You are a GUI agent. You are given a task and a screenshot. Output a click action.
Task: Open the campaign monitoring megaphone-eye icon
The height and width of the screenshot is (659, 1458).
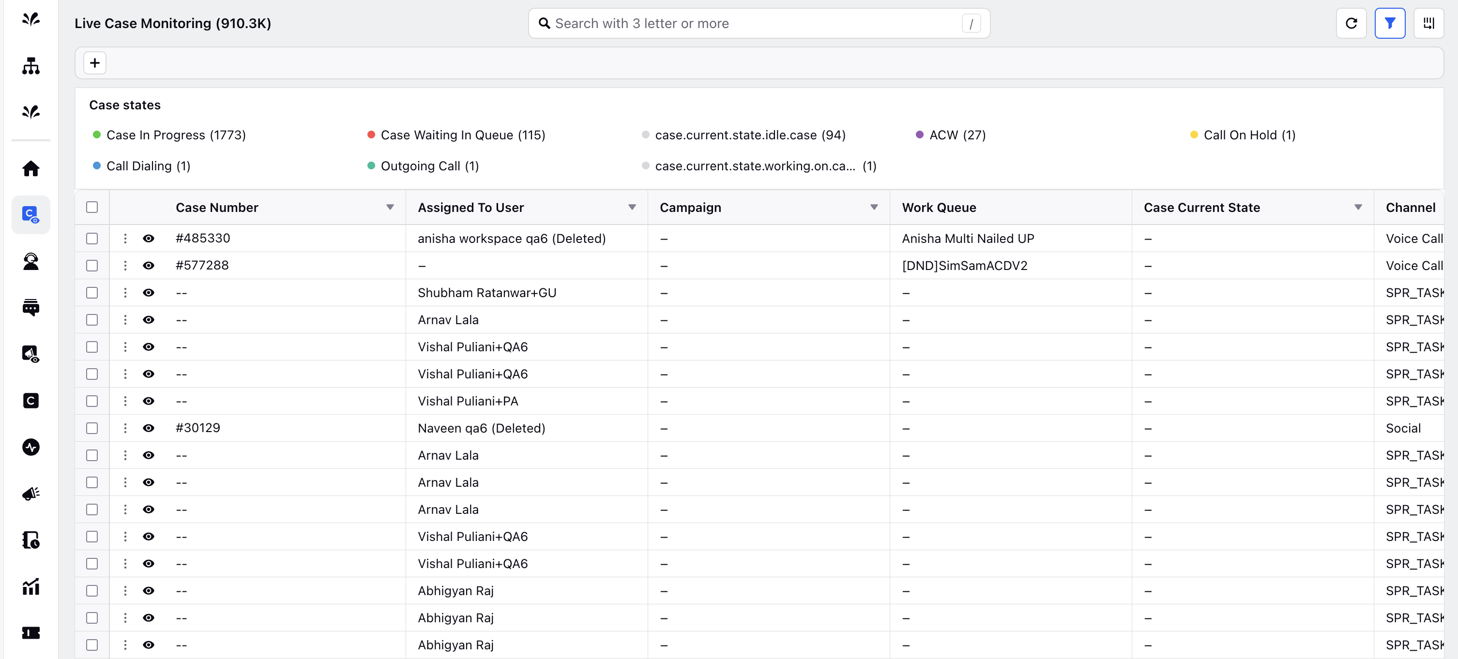pyautogui.click(x=30, y=354)
